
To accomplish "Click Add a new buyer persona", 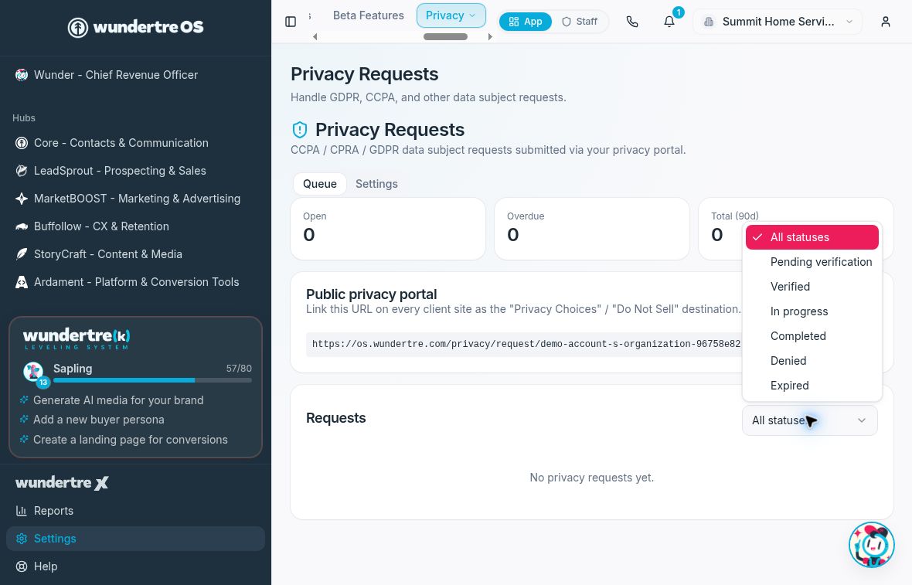I will click(98, 420).
